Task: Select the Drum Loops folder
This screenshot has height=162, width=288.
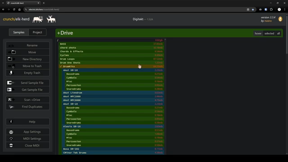Action: pos(111,59)
